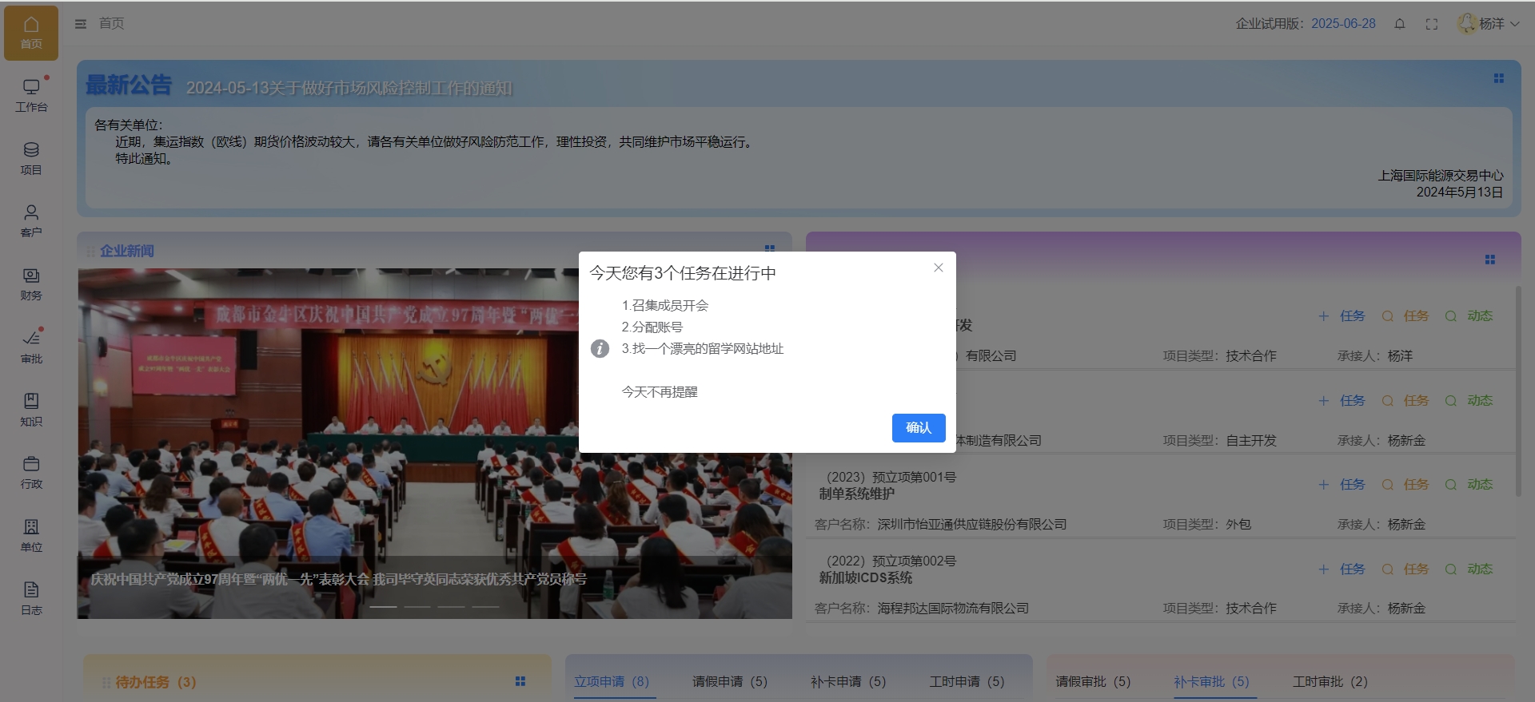Click 海程邦达国际物流有限公司 customer name
1535x702 pixels.
(x=953, y=609)
